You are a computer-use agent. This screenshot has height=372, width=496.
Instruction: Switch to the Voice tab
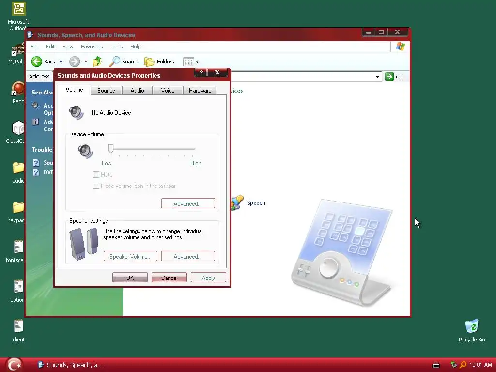click(x=168, y=91)
